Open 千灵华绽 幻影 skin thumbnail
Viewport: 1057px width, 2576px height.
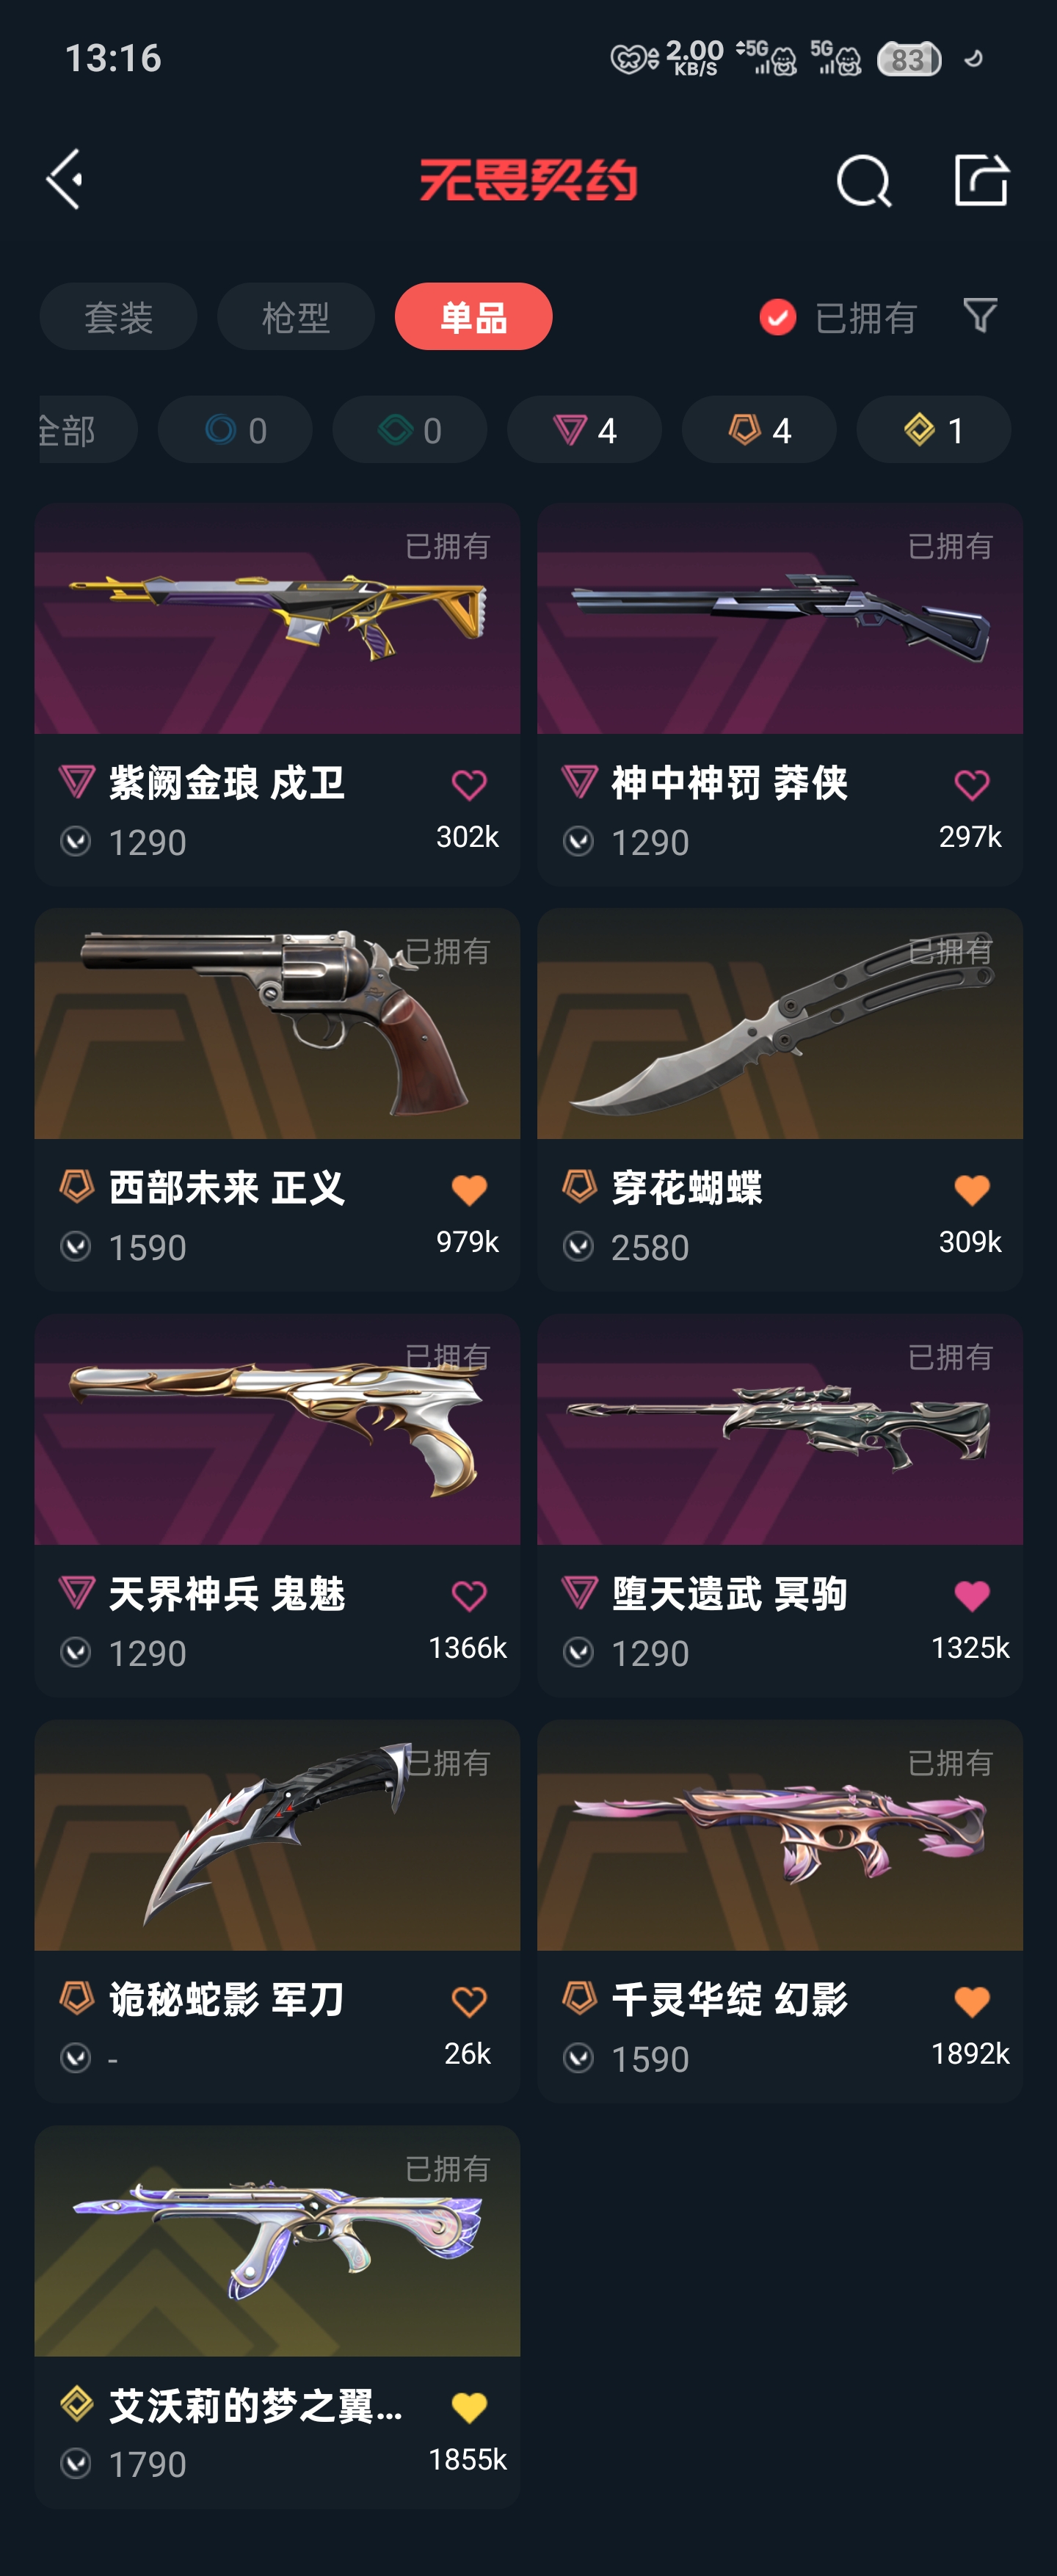pyautogui.click(x=780, y=1836)
